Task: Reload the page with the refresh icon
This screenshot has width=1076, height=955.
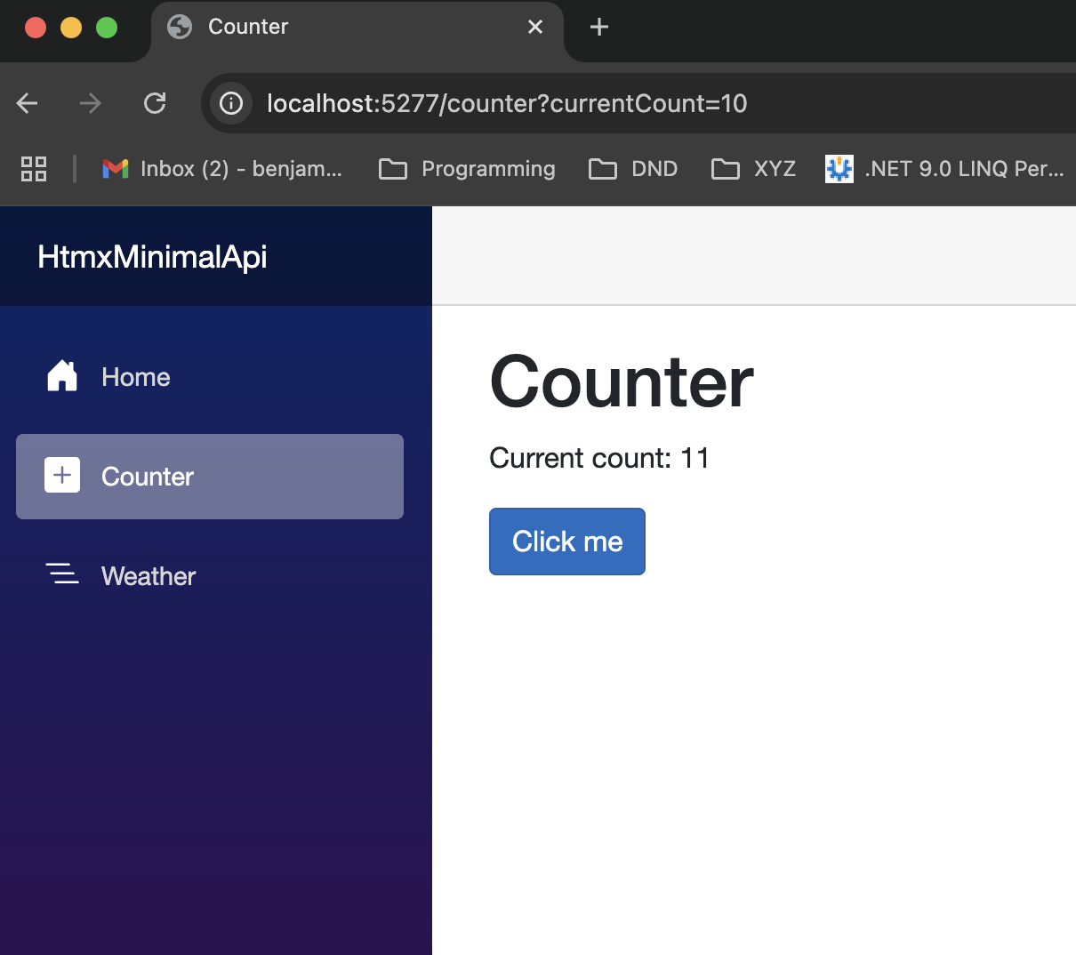Action: pyautogui.click(x=155, y=104)
